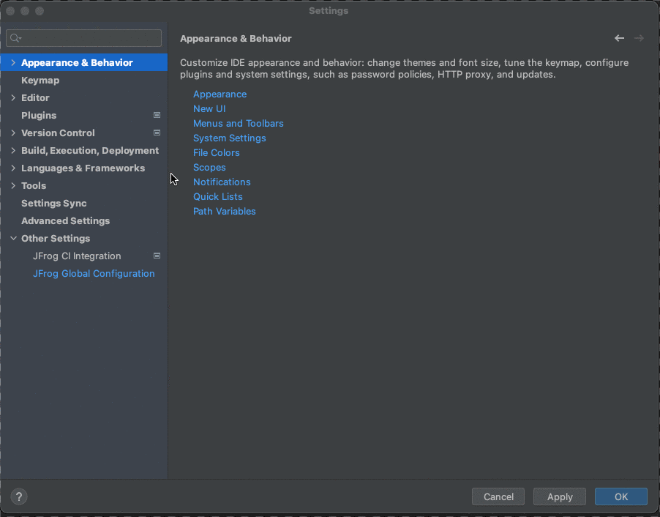660x517 pixels.
Task: Collapse the Other Settings group
Action: [12, 238]
